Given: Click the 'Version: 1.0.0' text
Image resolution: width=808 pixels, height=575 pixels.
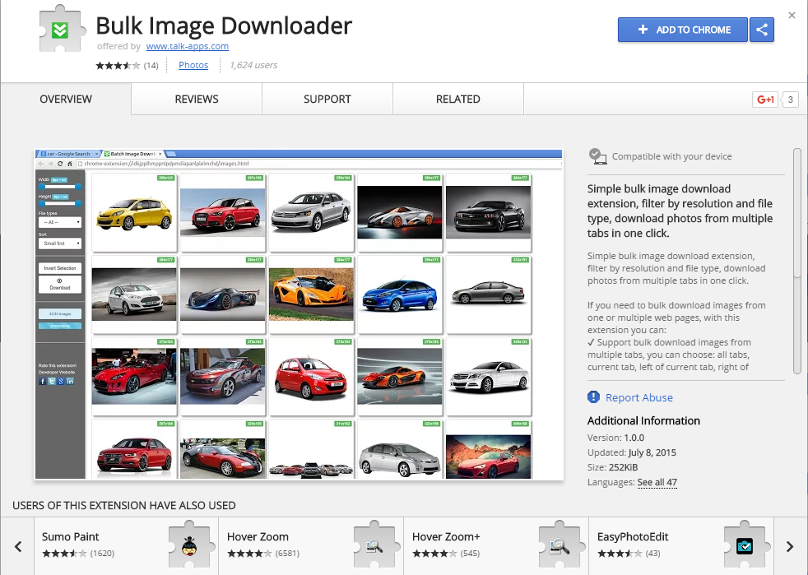Looking at the screenshot, I should [x=615, y=438].
